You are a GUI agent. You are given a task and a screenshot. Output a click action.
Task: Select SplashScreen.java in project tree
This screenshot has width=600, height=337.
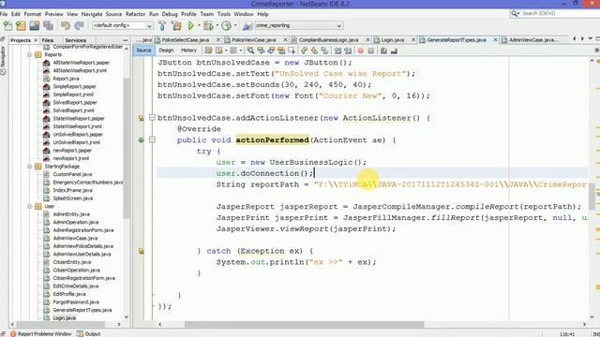click(73, 198)
